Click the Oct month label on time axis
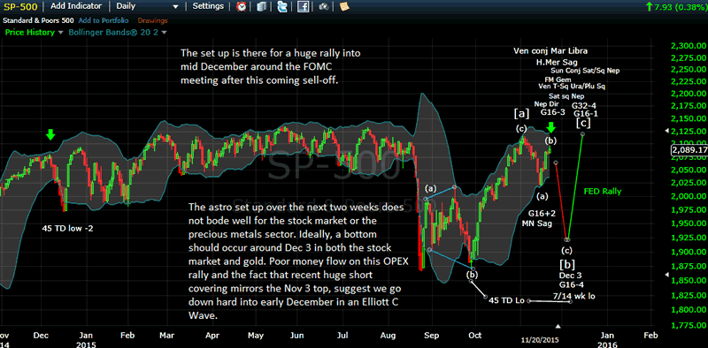The height and width of the screenshot is (348, 708). 475,336
